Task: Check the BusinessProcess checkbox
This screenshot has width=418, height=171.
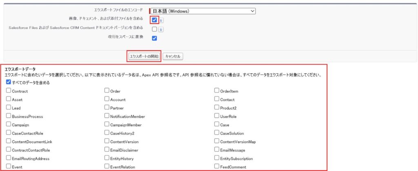Action: (x=9, y=116)
